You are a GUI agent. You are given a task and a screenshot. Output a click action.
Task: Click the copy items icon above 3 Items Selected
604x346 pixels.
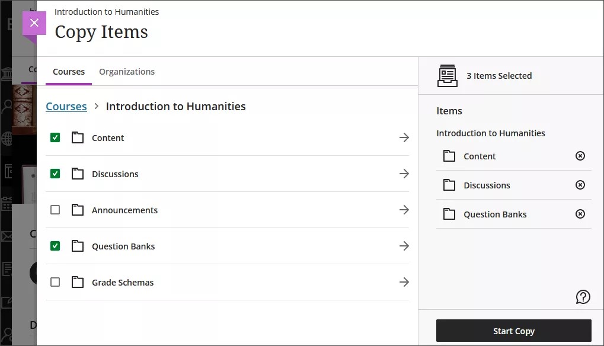click(447, 75)
